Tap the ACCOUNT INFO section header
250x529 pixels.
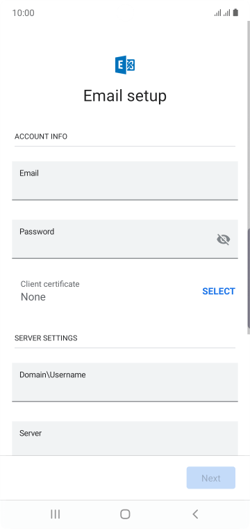(x=41, y=136)
